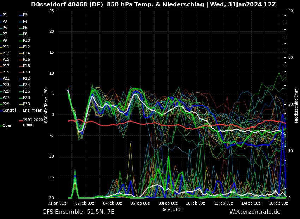Viewport: 300px width, 219px height.
Task: Click the white line swatch beside Ens. mean
Action: (21, 111)
